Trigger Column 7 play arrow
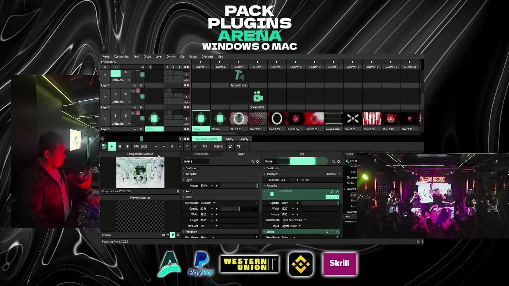Screen dimensions: 509x286 point(277,62)
